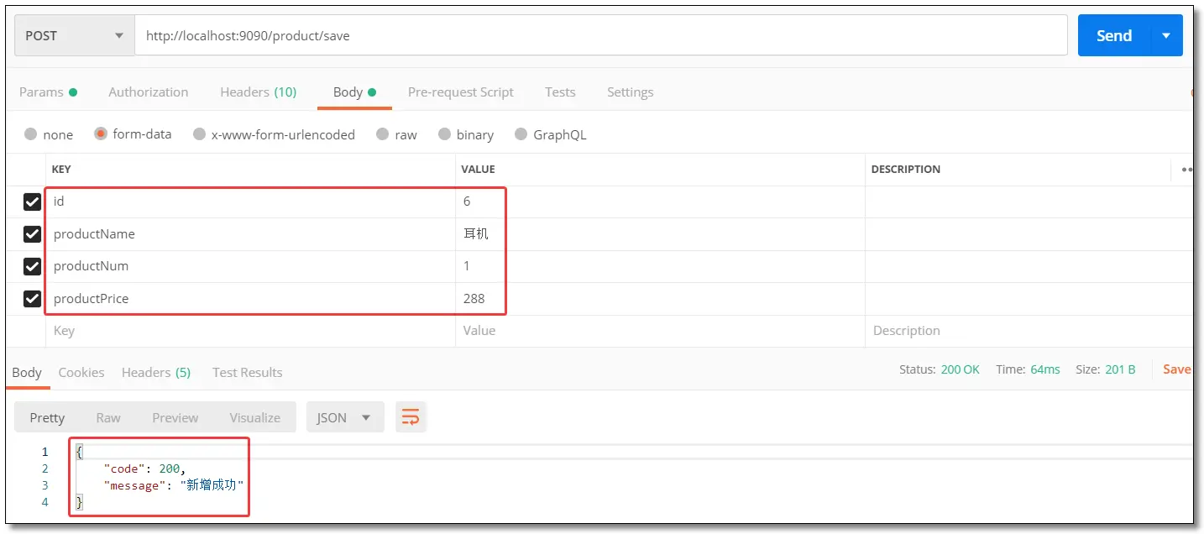Image resolution: width=1204 pixels, height=534 pixels.
Task: Select the request Body tab
Action: [354, 92]
